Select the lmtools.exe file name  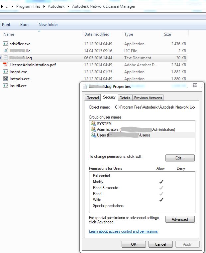pyautogui.click(x=20, y=79)
